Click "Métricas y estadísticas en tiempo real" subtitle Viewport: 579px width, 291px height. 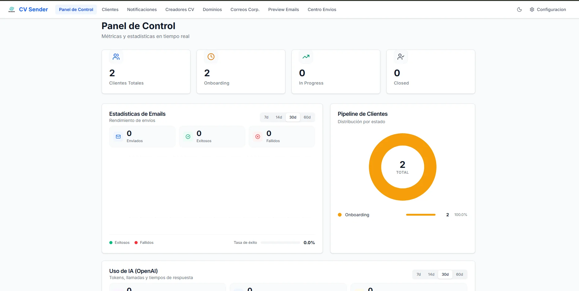coord(145,36)
